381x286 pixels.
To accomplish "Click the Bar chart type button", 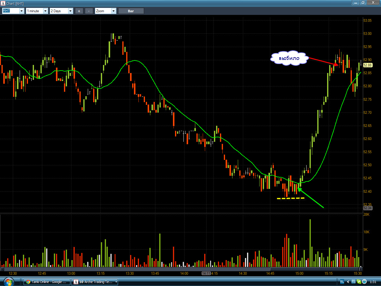I will [131, 11].
